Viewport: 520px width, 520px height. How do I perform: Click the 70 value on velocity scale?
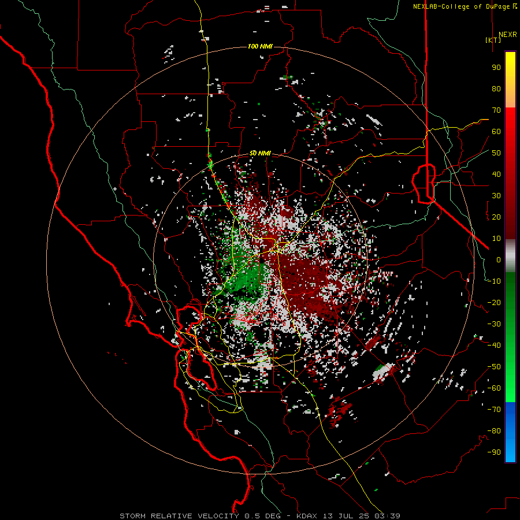(496, 110)
